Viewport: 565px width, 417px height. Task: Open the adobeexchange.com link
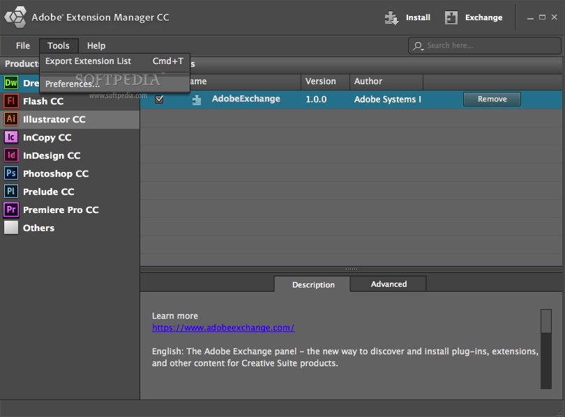[x=224, y=327]
